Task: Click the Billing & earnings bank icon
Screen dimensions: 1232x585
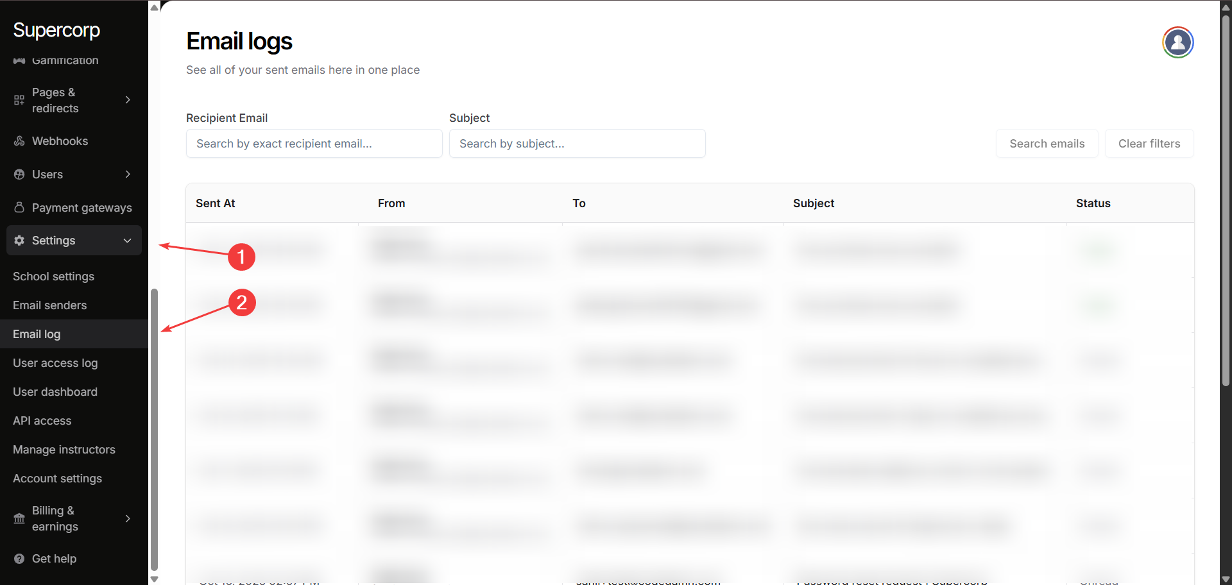Action: coord(19,518)
